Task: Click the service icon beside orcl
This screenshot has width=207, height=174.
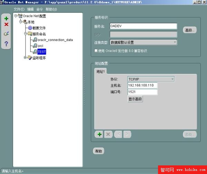Action: pyautogui.click(x=35, y=46)
